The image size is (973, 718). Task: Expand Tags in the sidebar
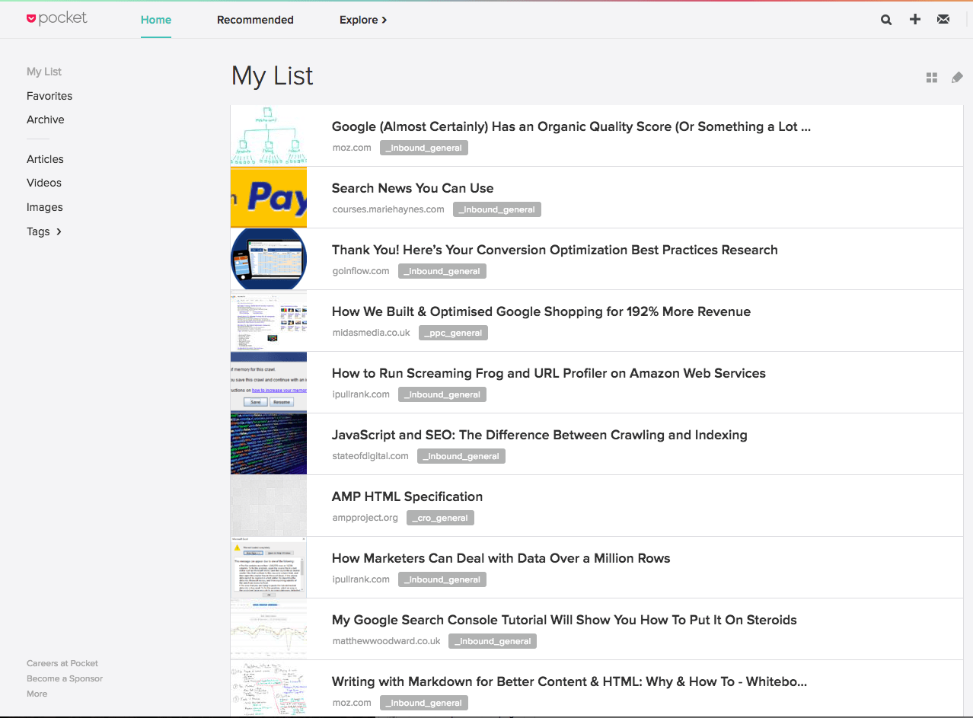click(x=44, y=231)
